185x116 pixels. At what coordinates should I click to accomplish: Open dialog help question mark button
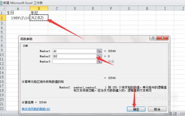(x=153, y=38)
